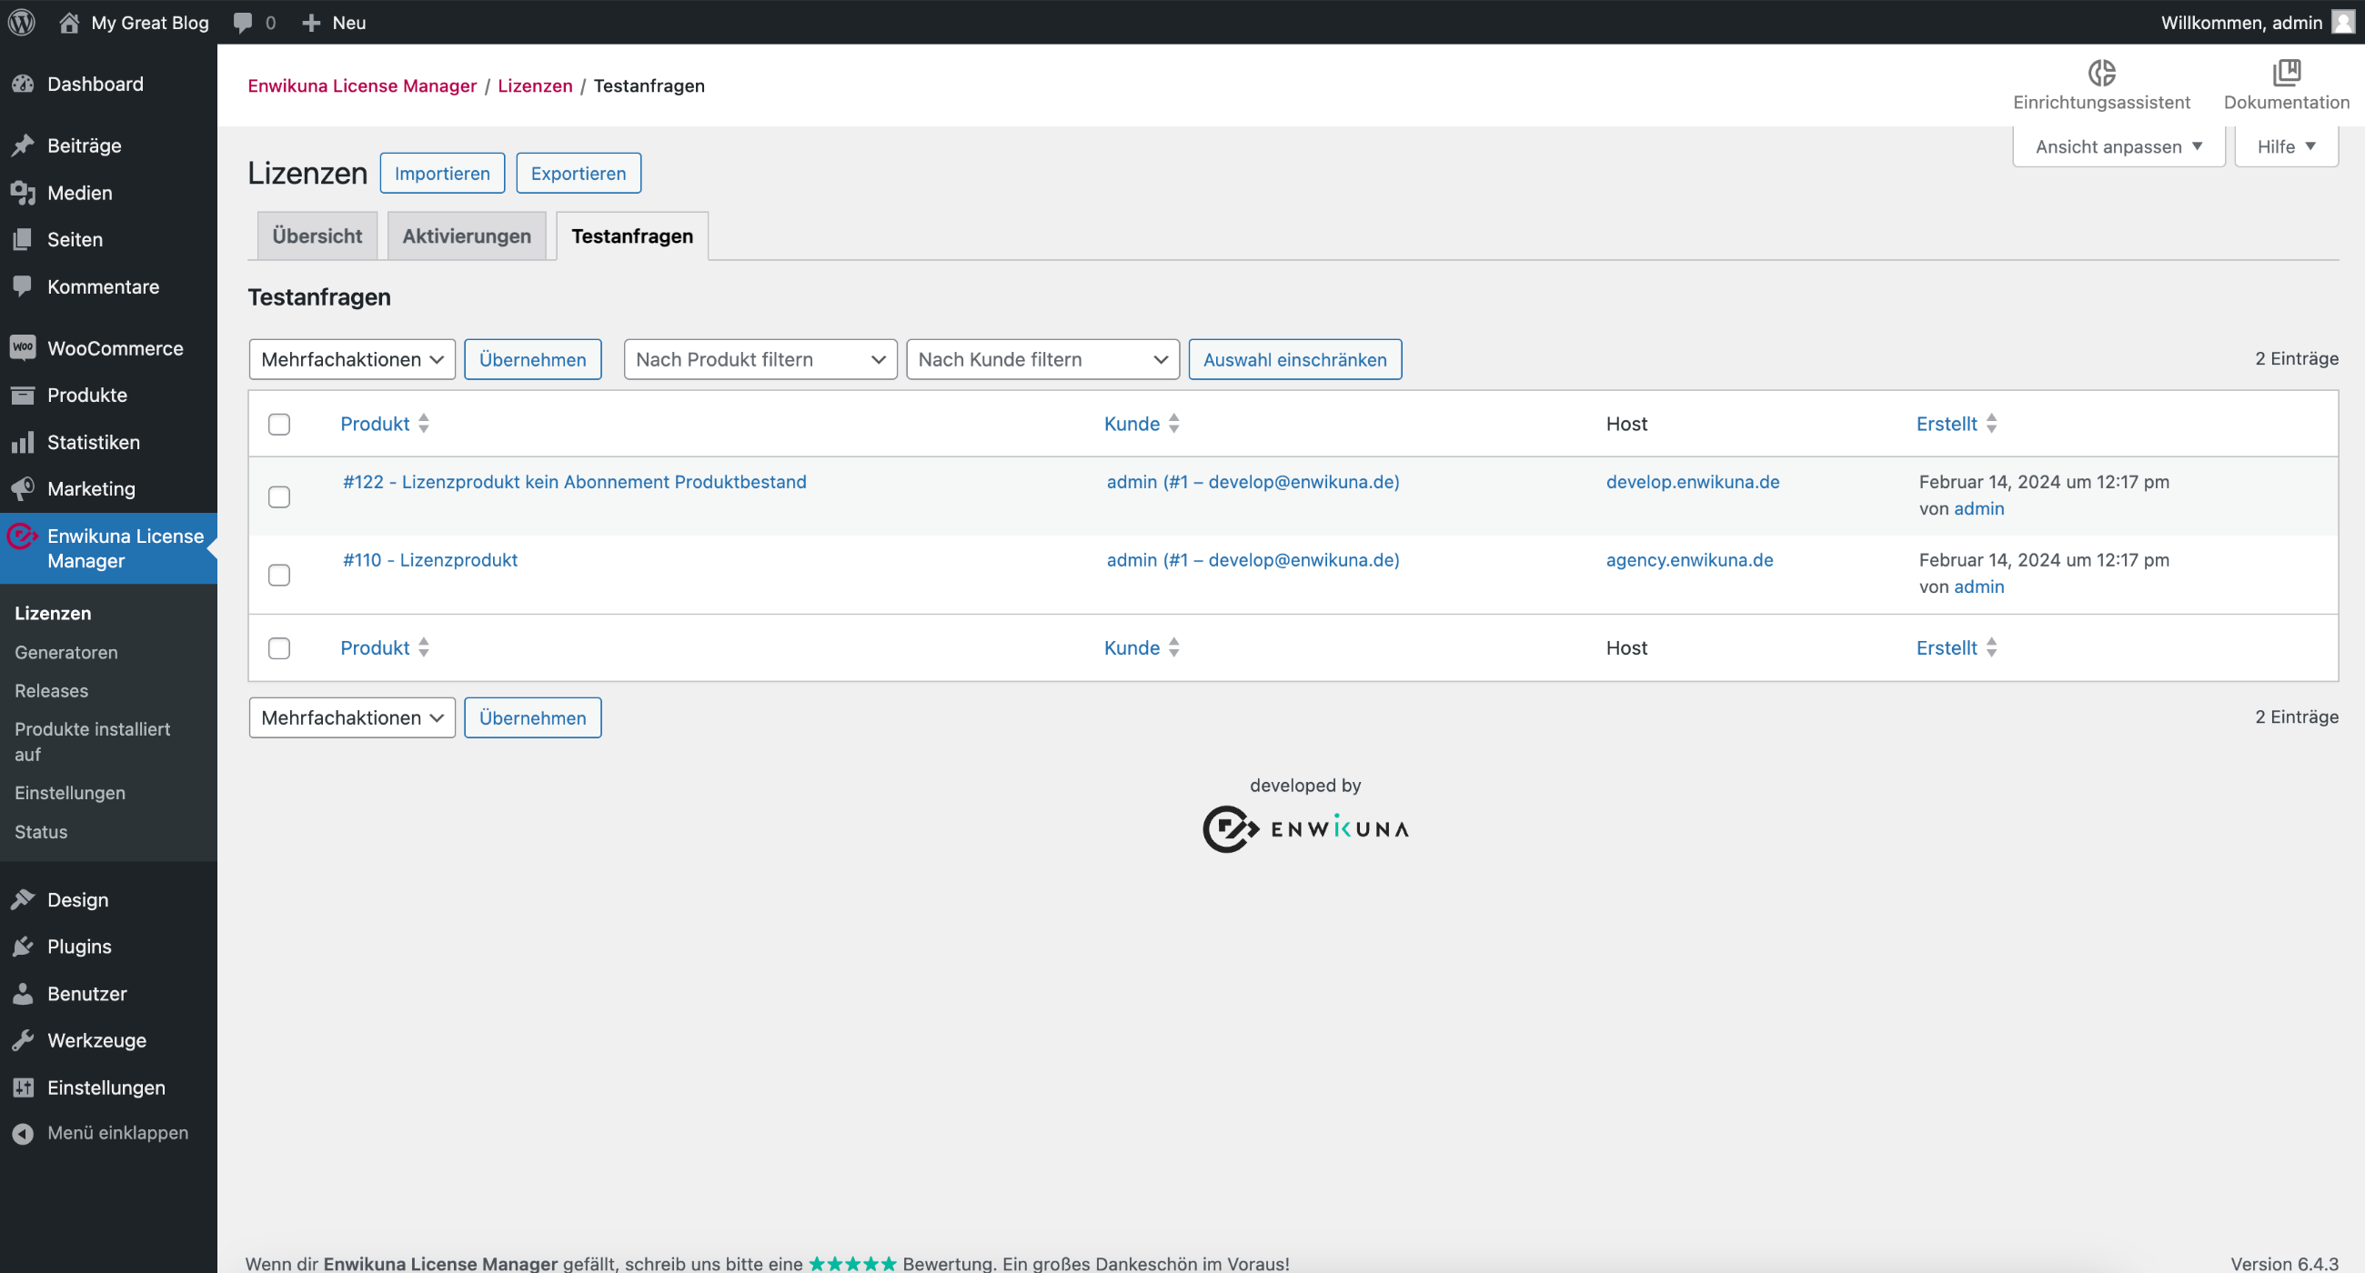Click the top Übernehmen button
The image size is (2365, 1273).
(x=532, y=359)
